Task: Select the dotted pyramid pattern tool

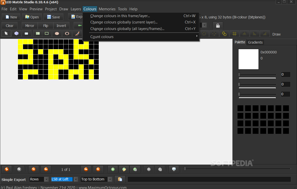Action: click(x=244, y=34)
